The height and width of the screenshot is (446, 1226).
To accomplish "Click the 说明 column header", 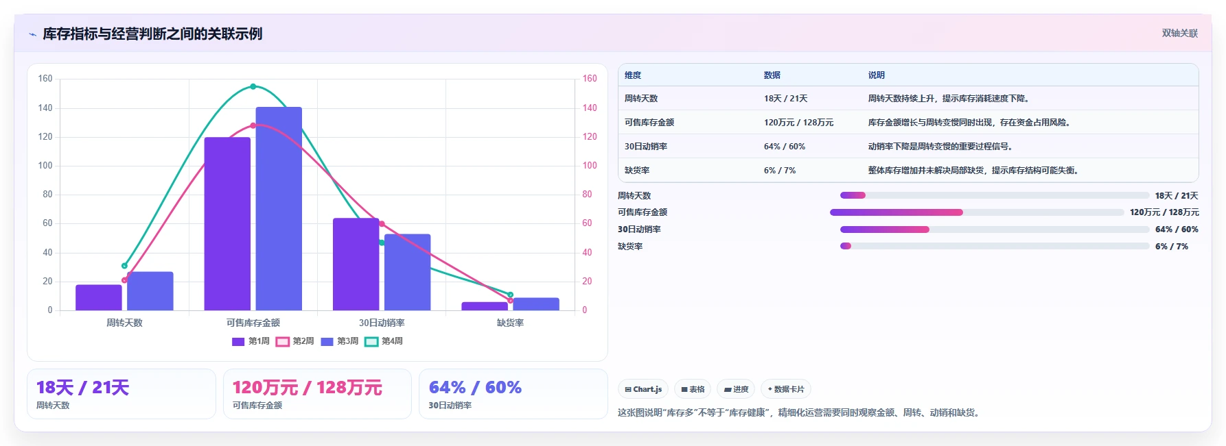I will tap(877, 75).
